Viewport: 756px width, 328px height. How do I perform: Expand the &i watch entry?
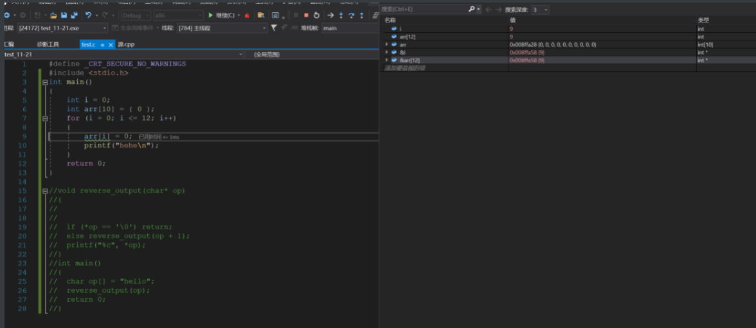tap(387, 52)
